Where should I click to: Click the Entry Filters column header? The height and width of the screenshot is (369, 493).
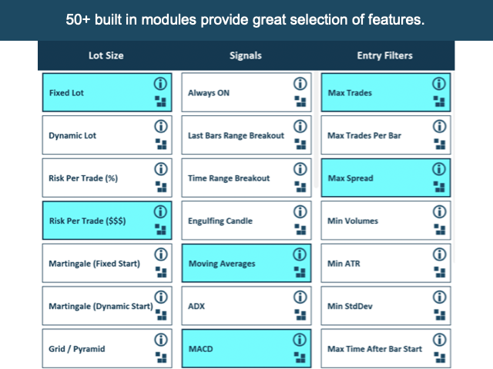[x=385, y=55]
